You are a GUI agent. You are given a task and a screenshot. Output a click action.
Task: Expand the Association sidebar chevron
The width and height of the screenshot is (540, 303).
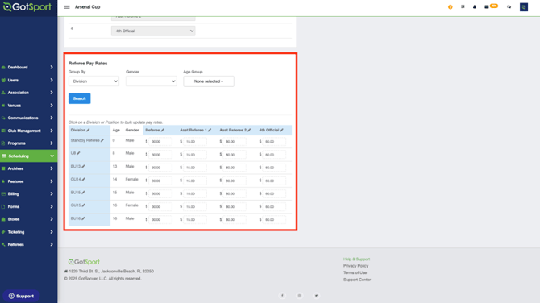click(52, 93)
